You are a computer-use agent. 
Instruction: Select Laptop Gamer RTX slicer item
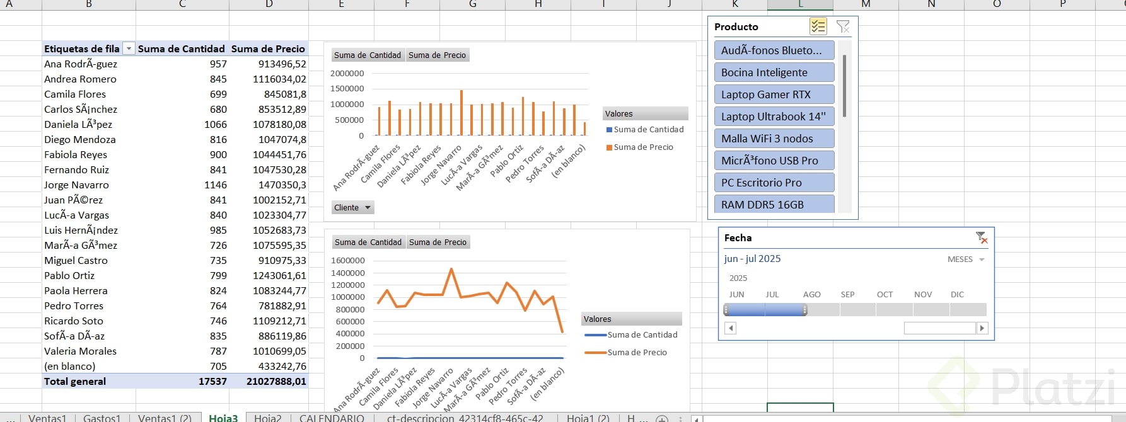click(x=774, y=94)
